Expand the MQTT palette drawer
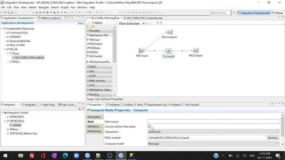Viewport: 285px width, 160px height. pos(99,67)
